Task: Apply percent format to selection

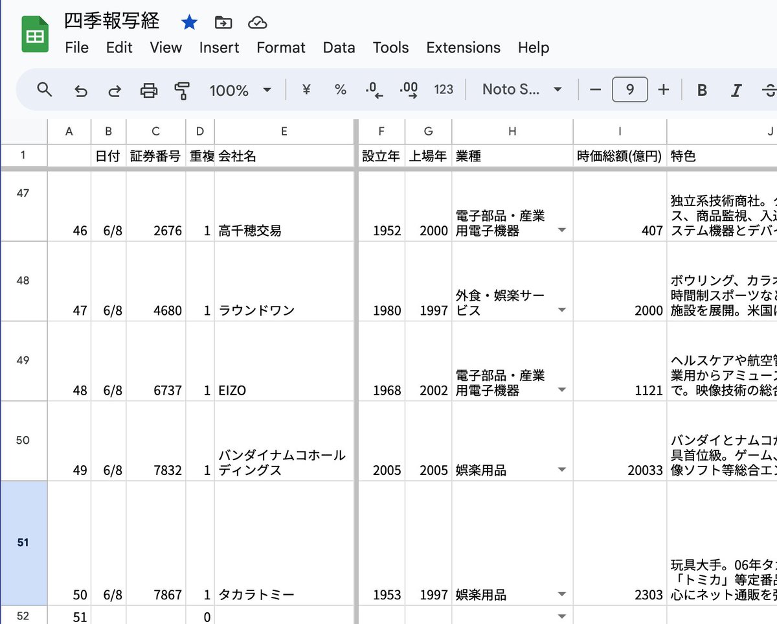Action: 340,89
